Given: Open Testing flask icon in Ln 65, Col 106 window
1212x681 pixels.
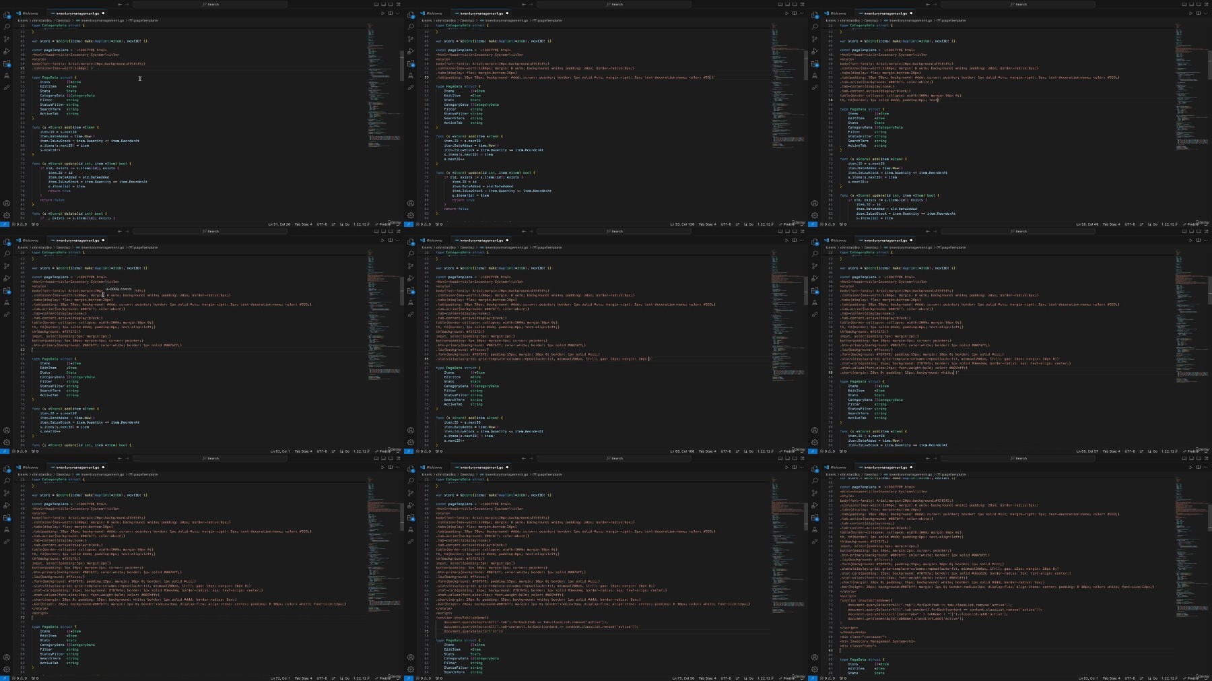Looking at the screenshot, I should click(x=411, y=302).
